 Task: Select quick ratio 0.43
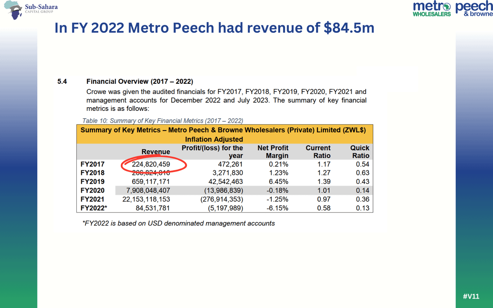pyautogui.click(x=363, y=182)
